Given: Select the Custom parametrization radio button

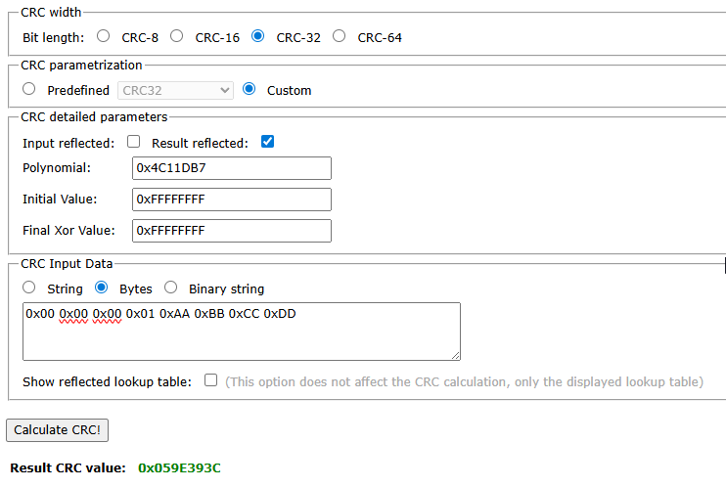Looking at the screenshot, I should (250, 90).
